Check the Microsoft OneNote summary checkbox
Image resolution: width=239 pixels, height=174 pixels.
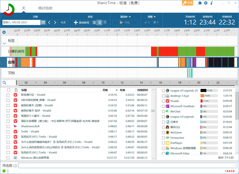click(163, 106)
